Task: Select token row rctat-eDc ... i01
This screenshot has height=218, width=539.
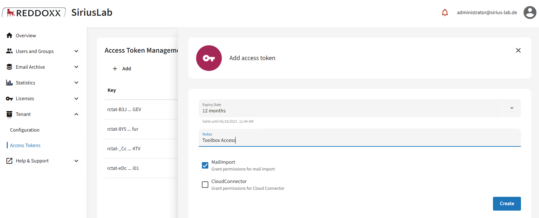Action: pos(141,168)
